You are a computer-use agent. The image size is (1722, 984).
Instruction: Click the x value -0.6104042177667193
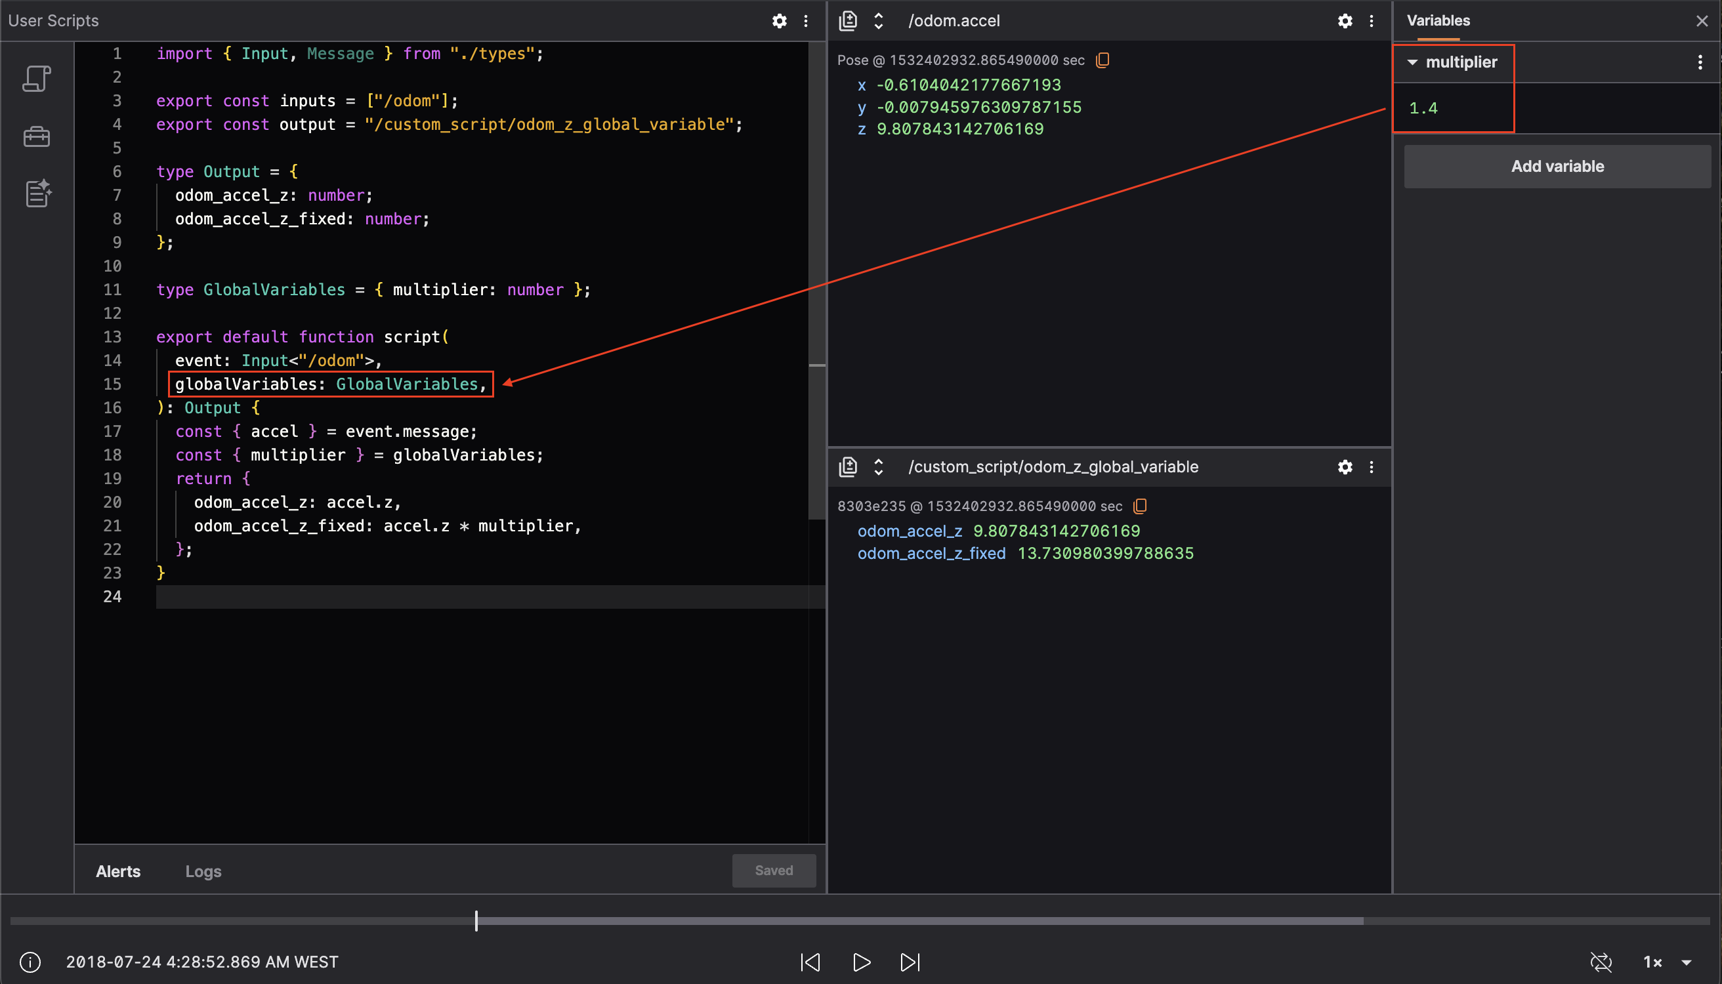click(x=969, y=85)
